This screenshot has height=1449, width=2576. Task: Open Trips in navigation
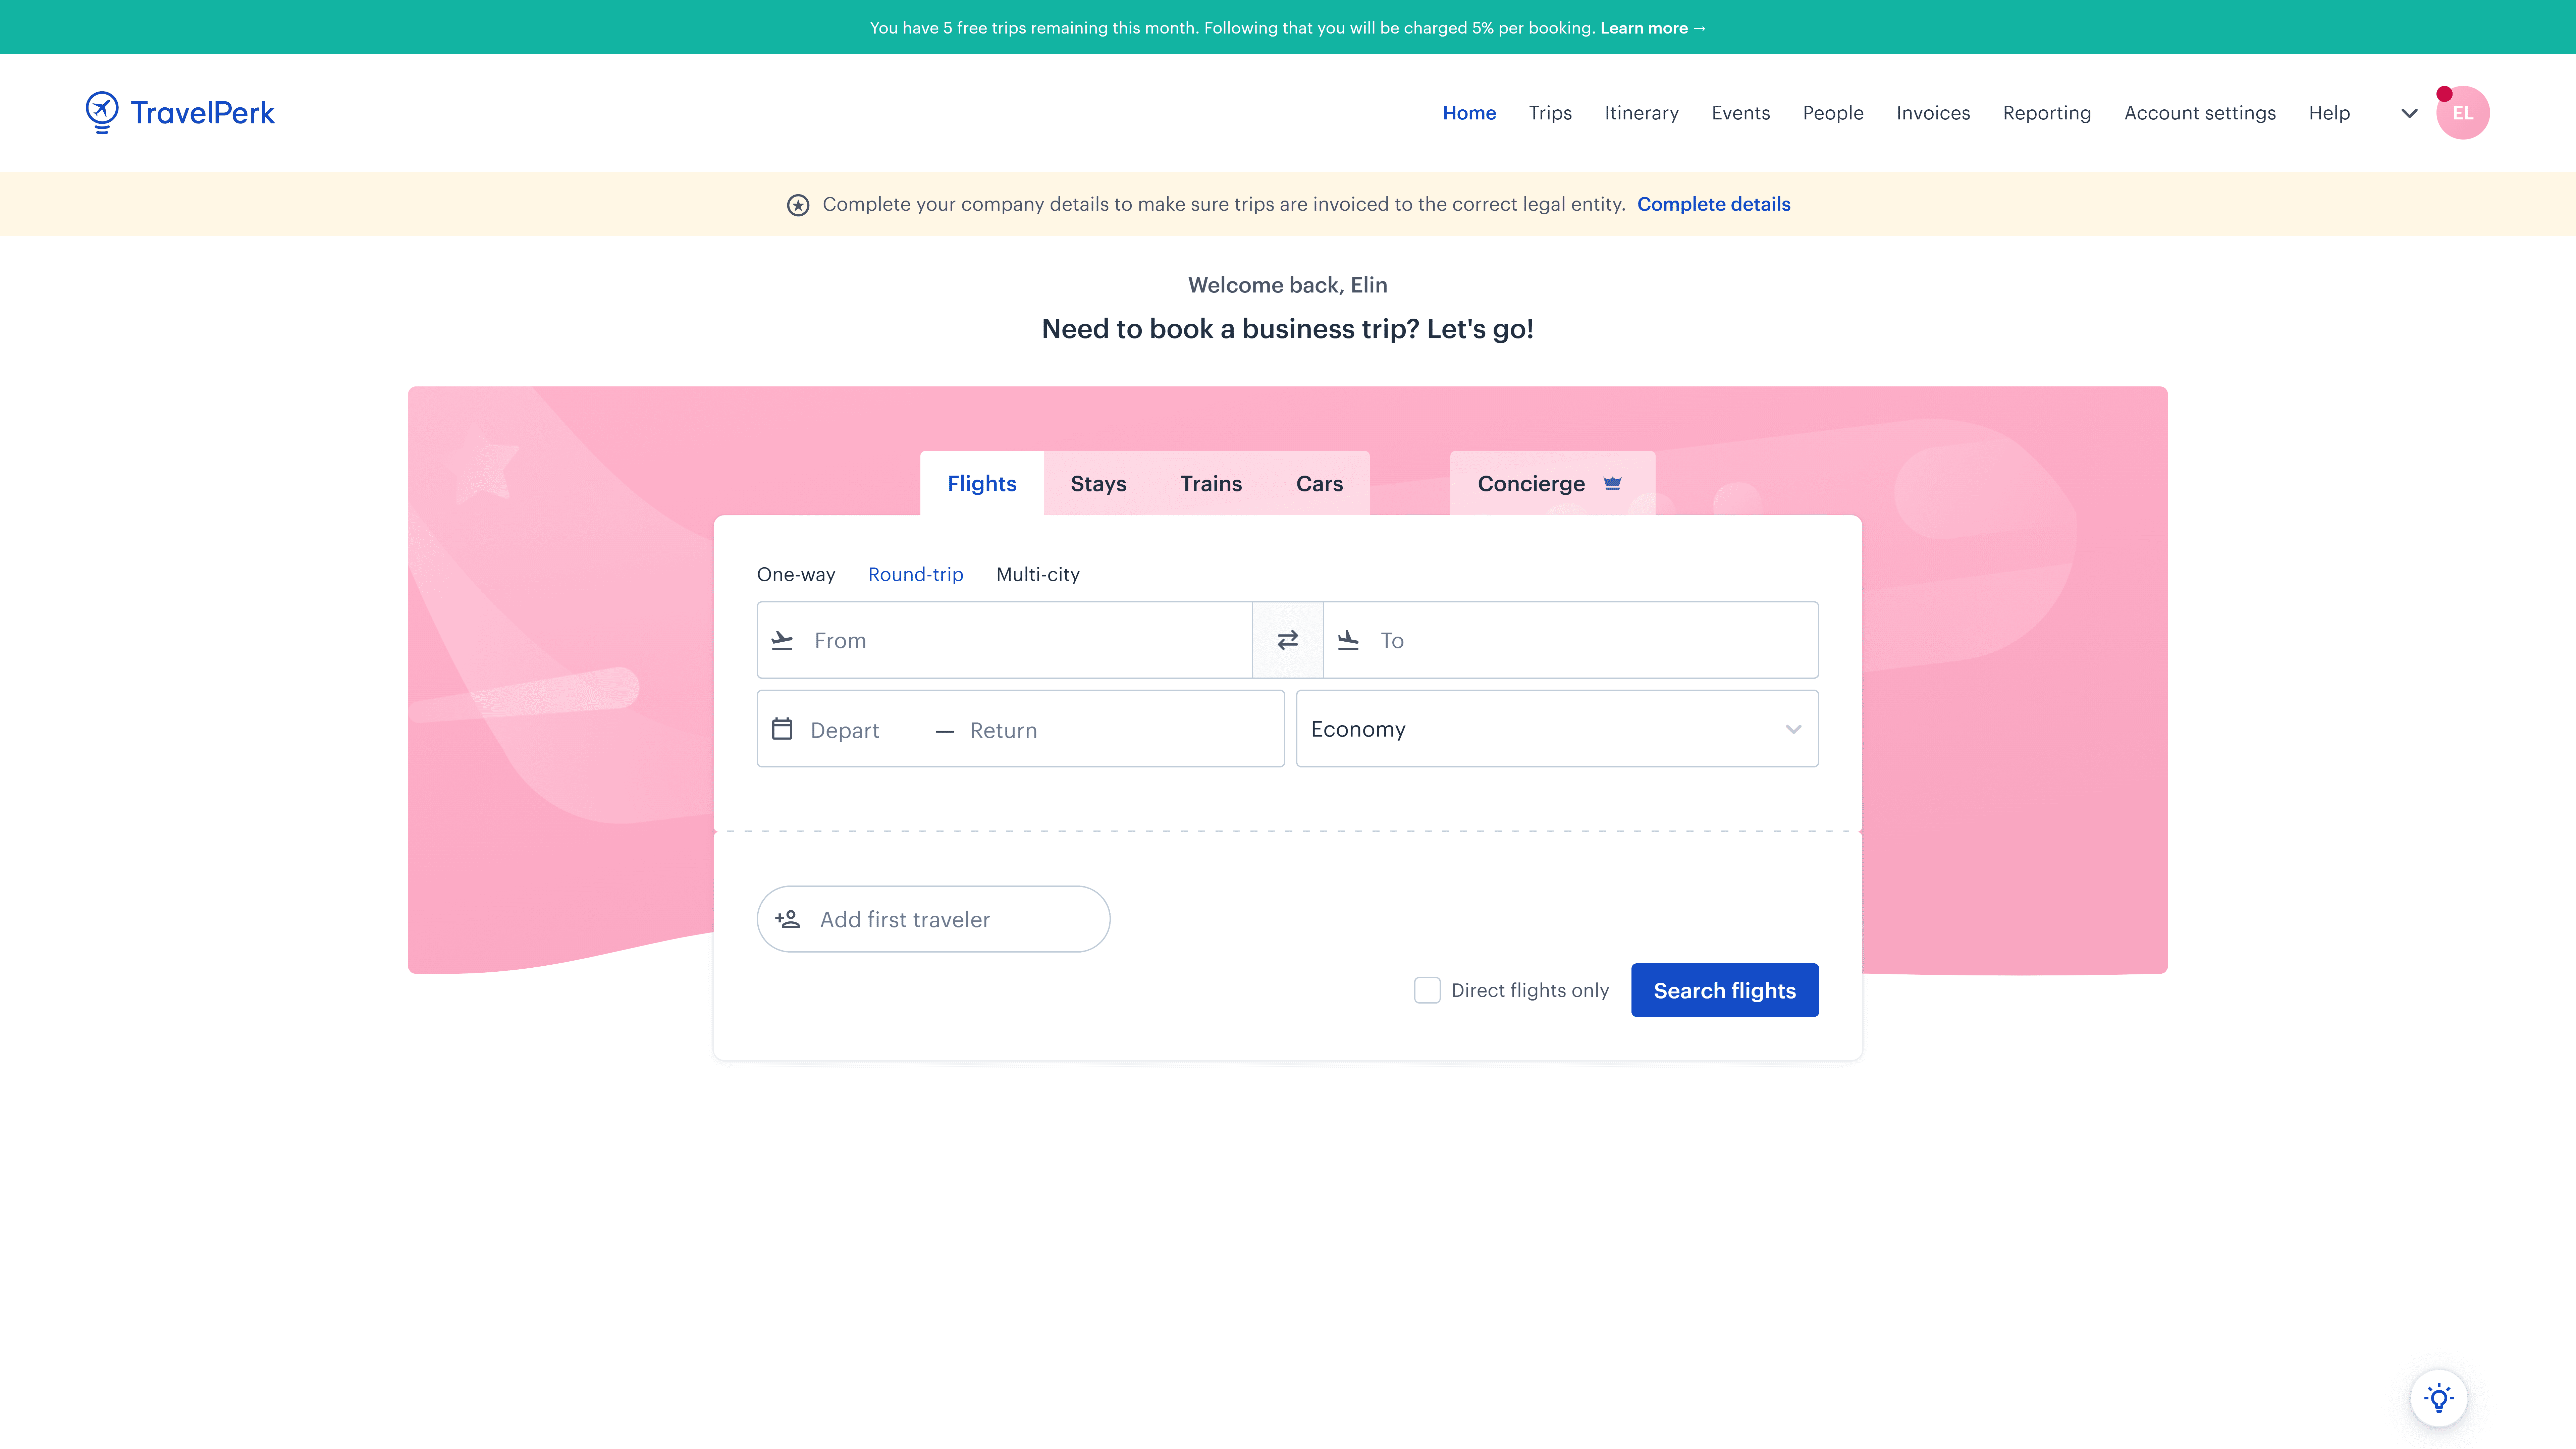(1550, 113)
